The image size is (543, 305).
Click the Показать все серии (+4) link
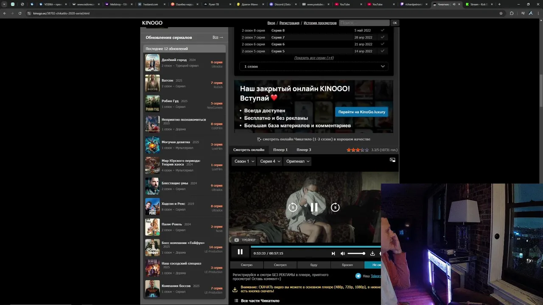[314, 58]
